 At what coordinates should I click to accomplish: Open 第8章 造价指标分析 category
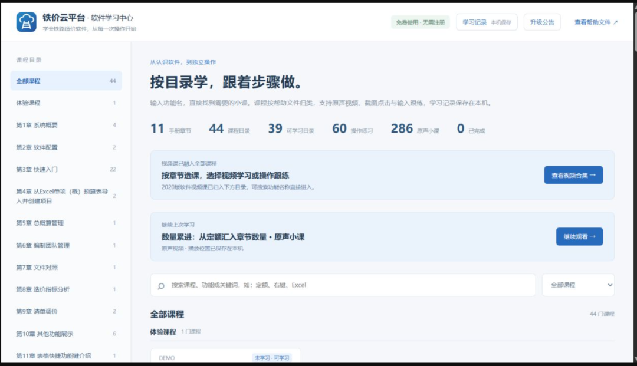[x=66, y=289]
